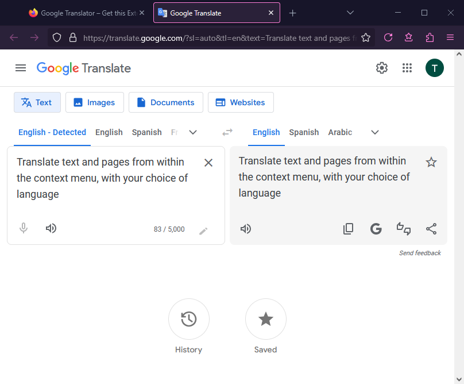Expand source language list
Viewport: 464px width, 384px height.
coord(193,132)
